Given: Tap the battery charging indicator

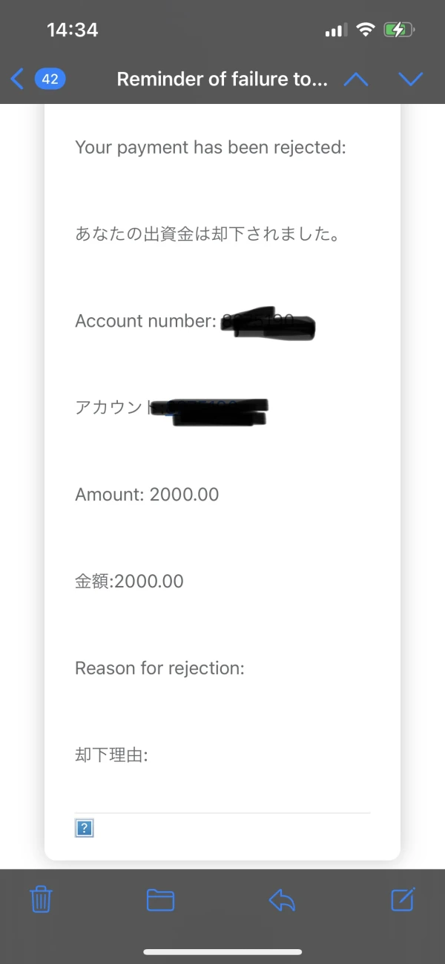Looking at the screenshot, I should pyautogui.click(x=399, y=30).
